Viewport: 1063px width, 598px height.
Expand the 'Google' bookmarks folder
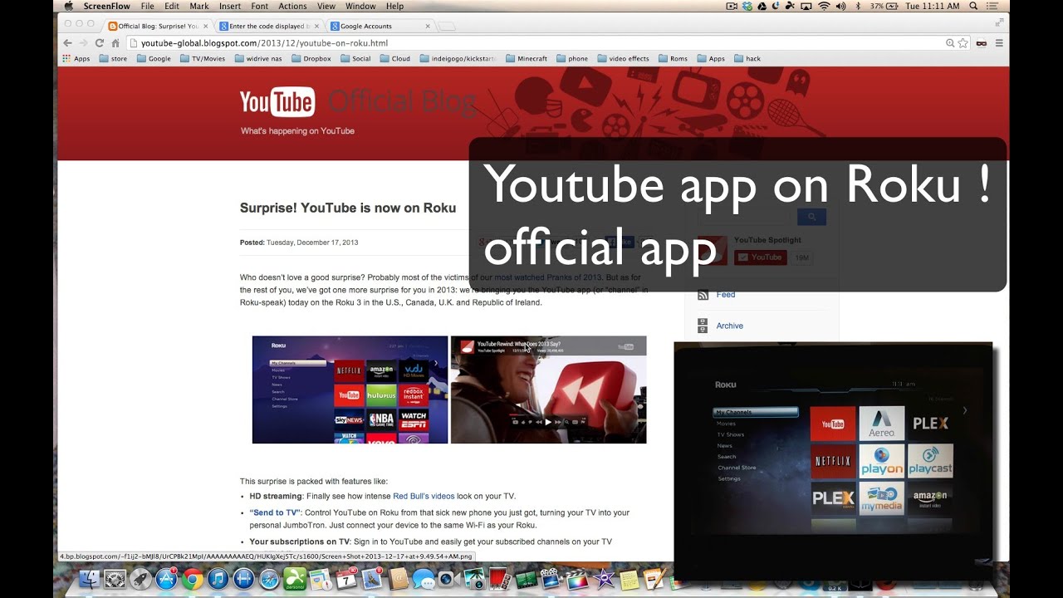coord(154,59)
